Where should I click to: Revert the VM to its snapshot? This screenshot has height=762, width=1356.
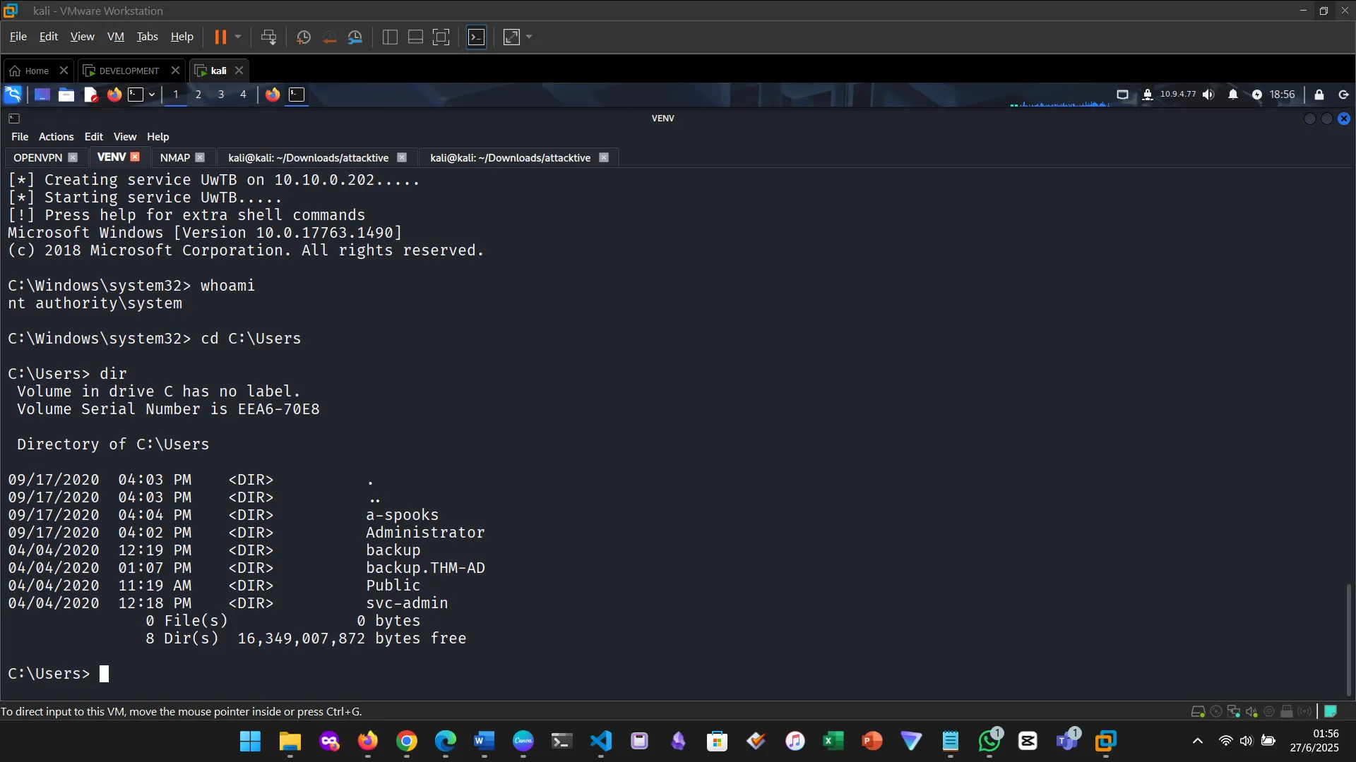[330, 37]
